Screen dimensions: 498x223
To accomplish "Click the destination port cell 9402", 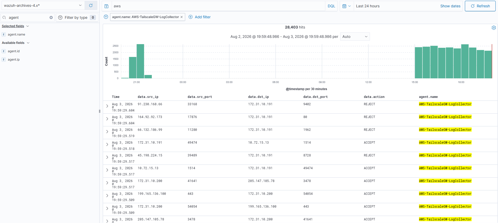I will click(307, 104).
